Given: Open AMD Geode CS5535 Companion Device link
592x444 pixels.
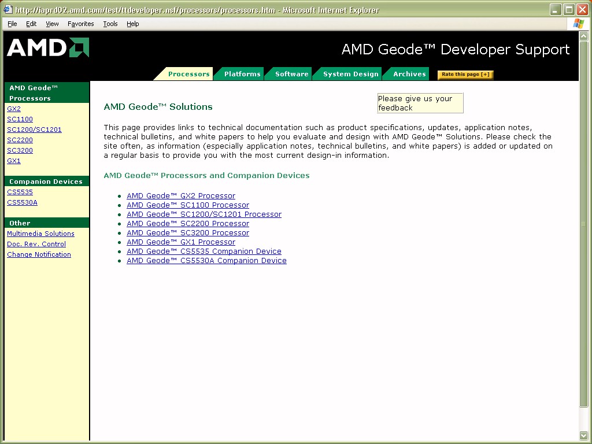Looking at the screenshot, I should (203, 251).
